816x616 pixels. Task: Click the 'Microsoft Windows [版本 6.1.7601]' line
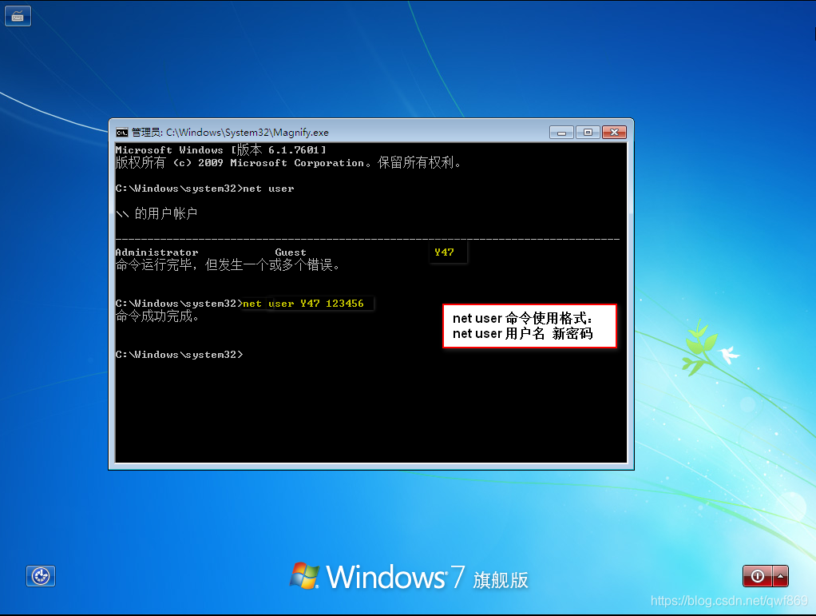(x=220, y=150)
